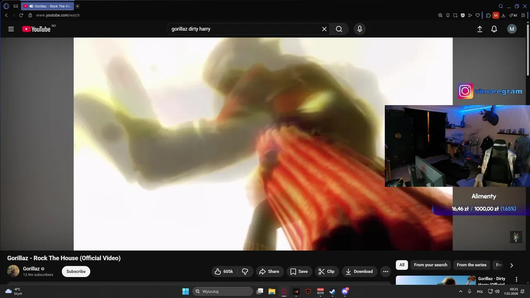Open the ad blocker shield icon
530x298 pixels.
(x=463, y=15)
